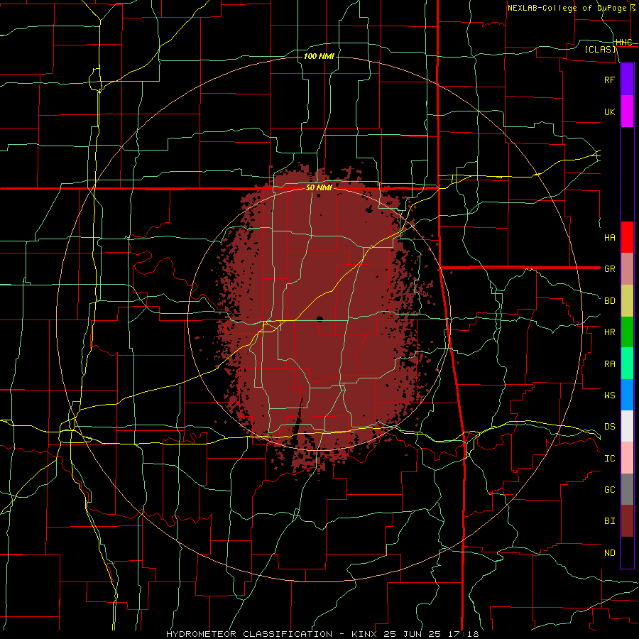639x639 pixels.
Task: Click the BD legend label
Action: 610,301
